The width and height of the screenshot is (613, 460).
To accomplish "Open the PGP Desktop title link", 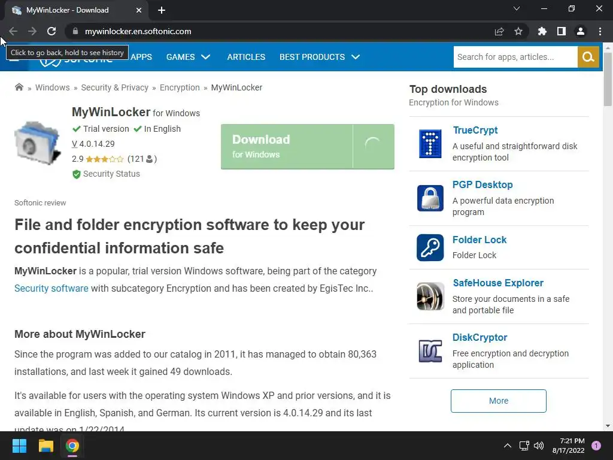I will 482,184.
